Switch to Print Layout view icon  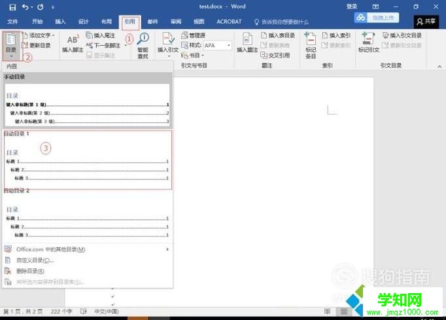click(344, 311)
